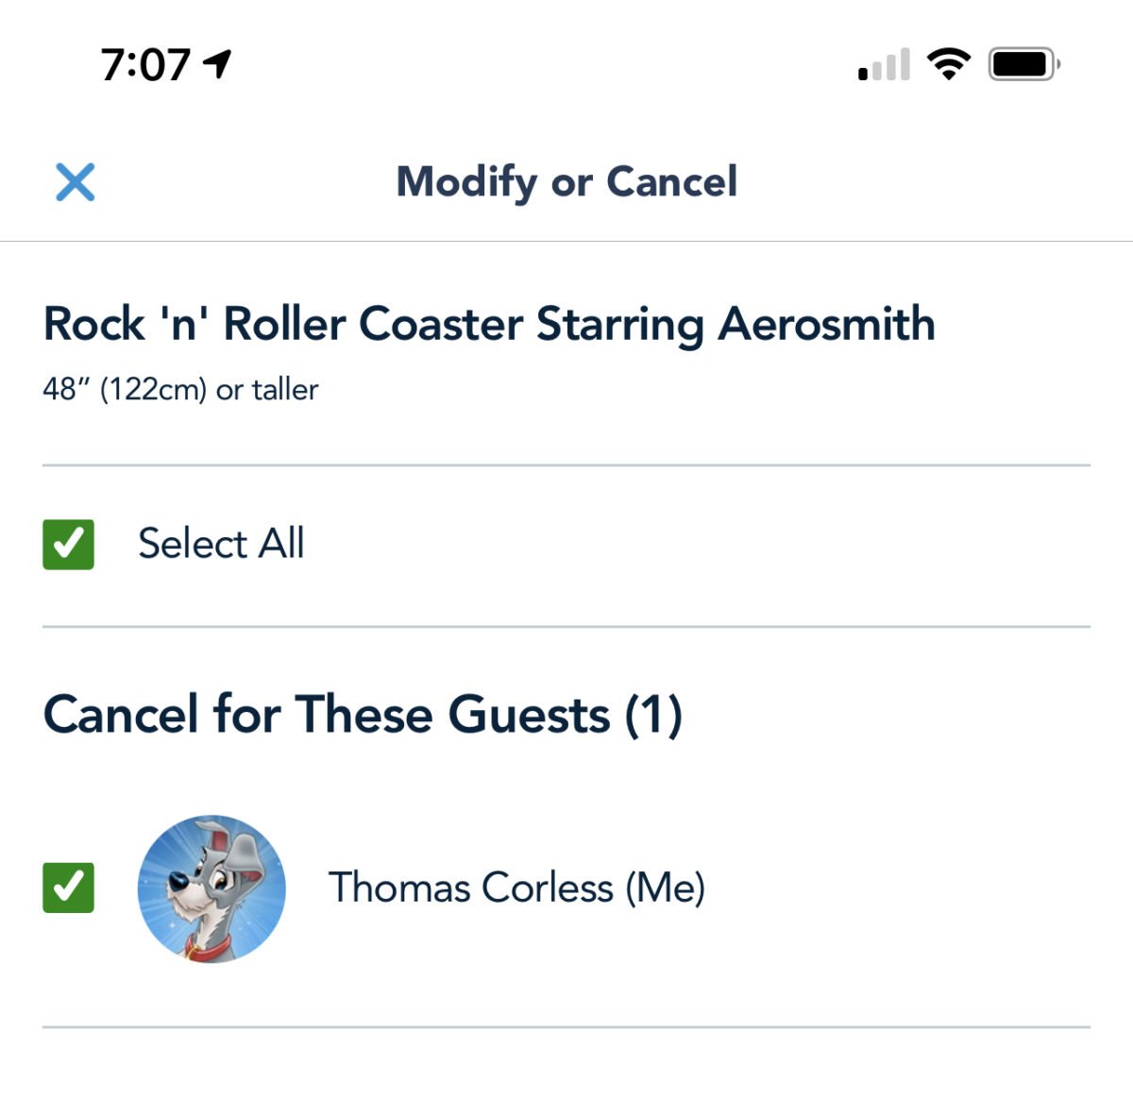Tap the 48" (122cm) or taller height requirement

pyautogui.click(x=180, y=389)
